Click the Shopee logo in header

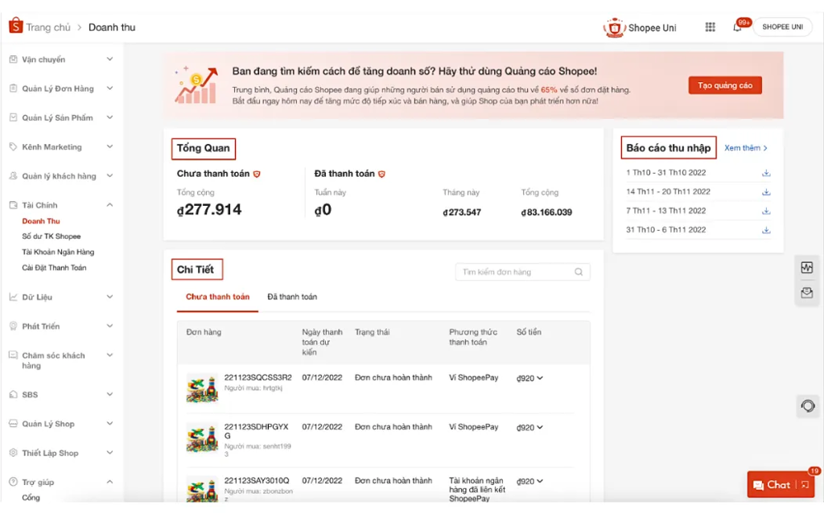(15, 27)
